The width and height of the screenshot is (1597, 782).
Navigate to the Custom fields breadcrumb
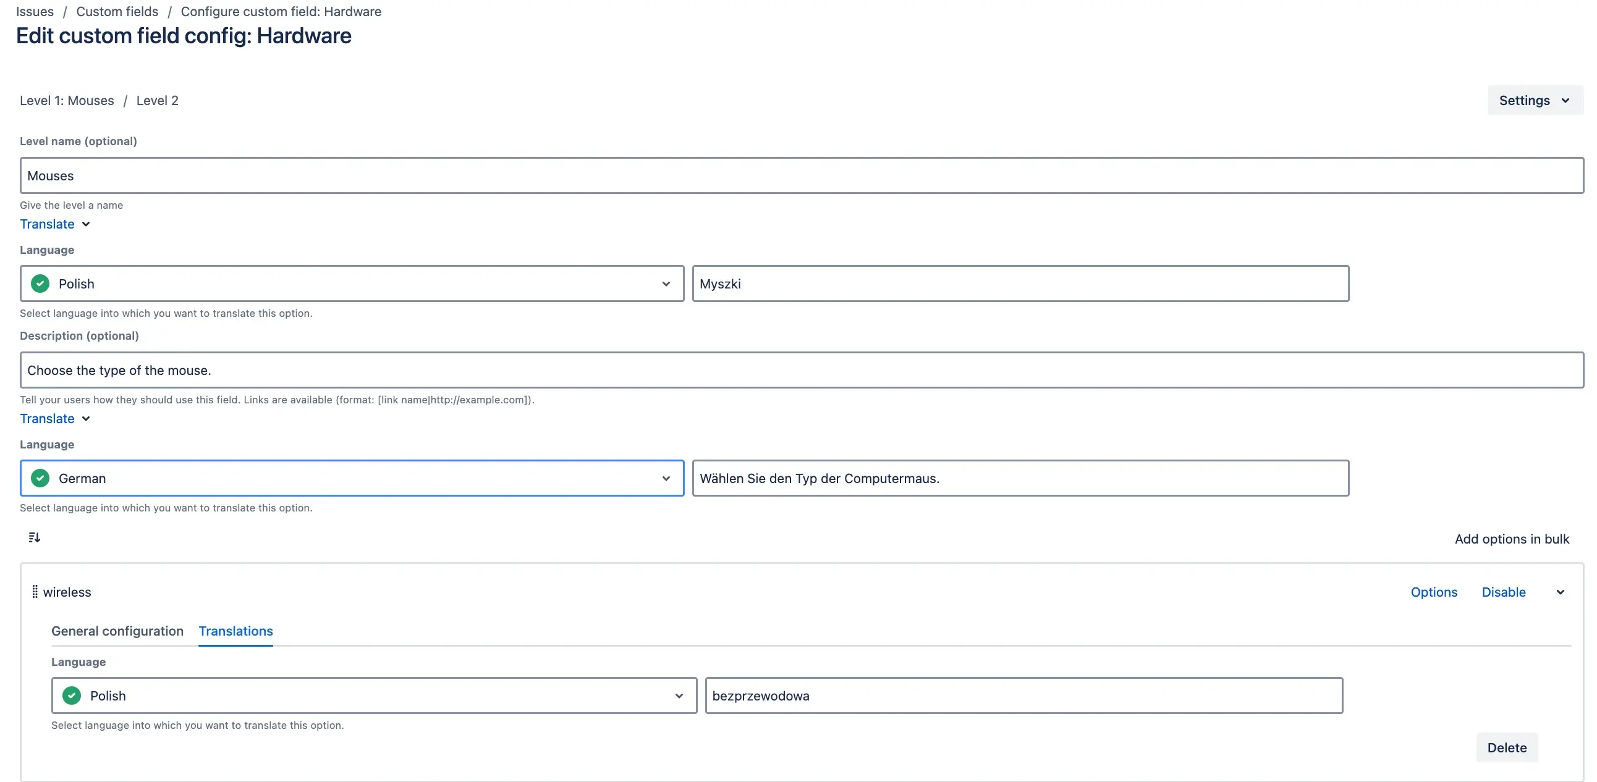tap(117, 11)
